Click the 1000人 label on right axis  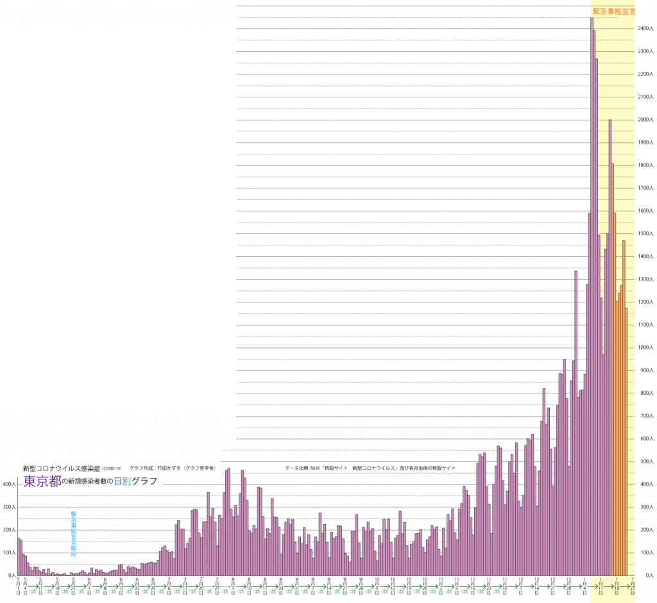click(x=645, y=348)
